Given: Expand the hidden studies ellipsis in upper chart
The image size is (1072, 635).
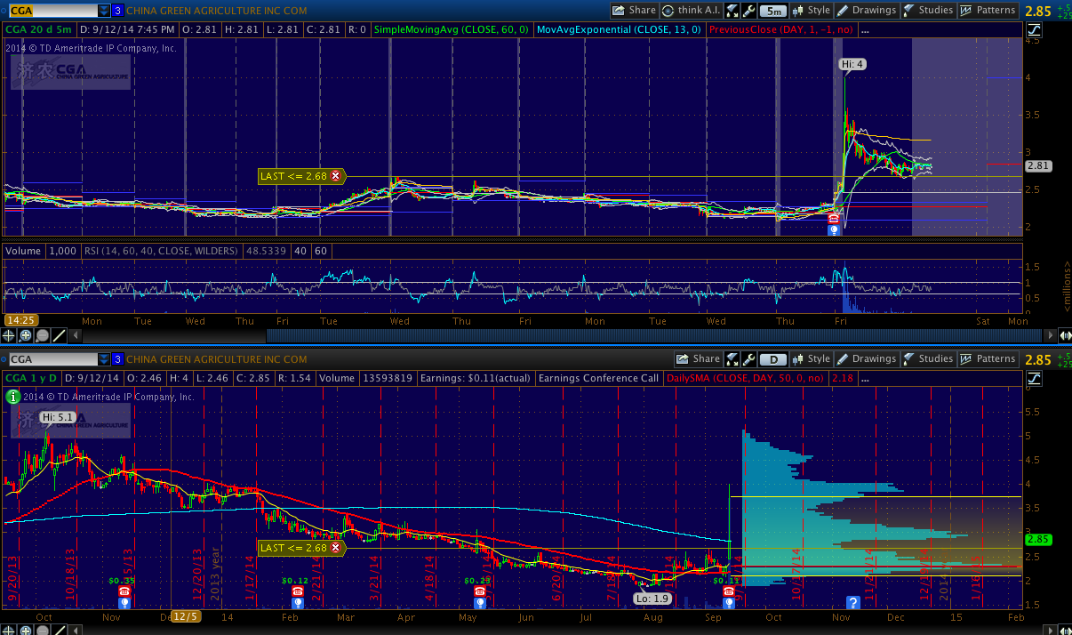Looking at the screenshot, I should click(x=865, y=29).
